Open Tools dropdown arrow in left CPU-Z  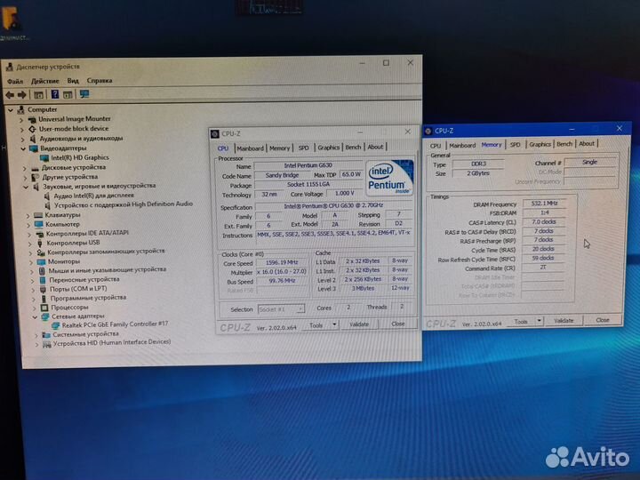point(334,325)
